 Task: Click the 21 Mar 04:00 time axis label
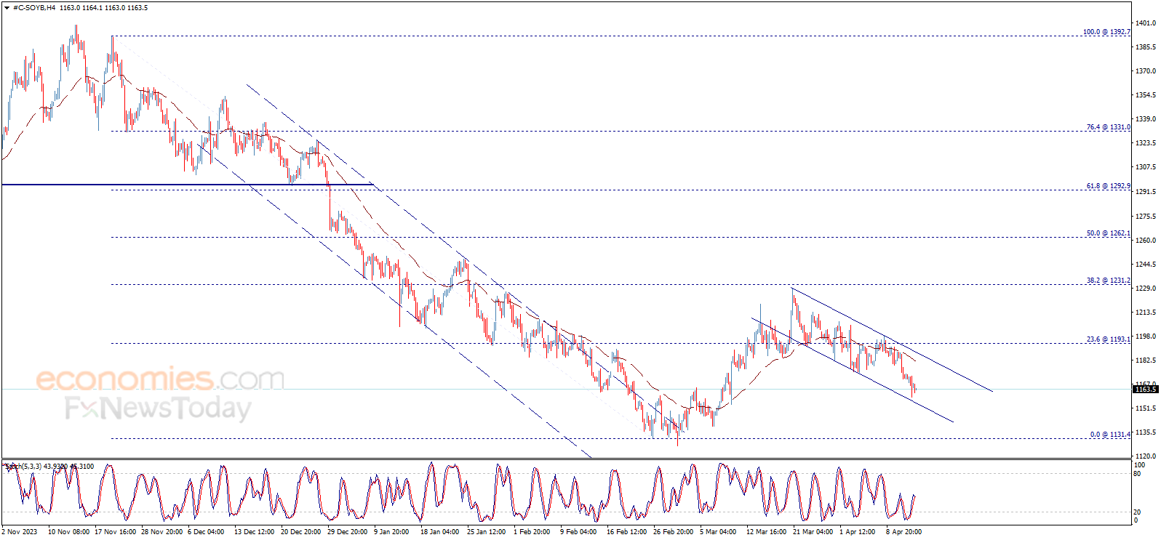coord(813,532)
